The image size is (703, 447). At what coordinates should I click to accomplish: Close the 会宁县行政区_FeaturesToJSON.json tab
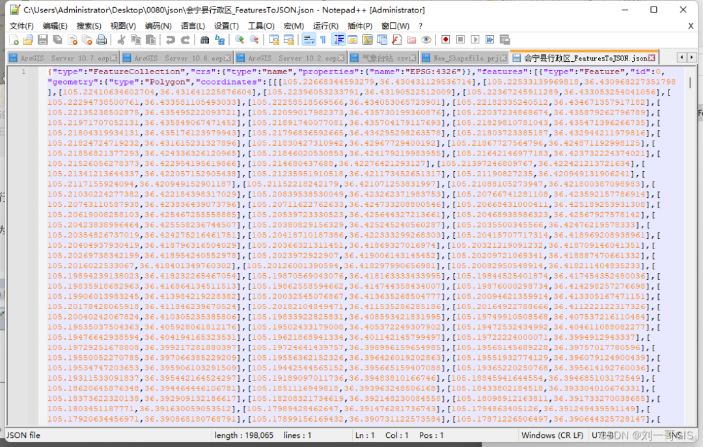[652, 57]
